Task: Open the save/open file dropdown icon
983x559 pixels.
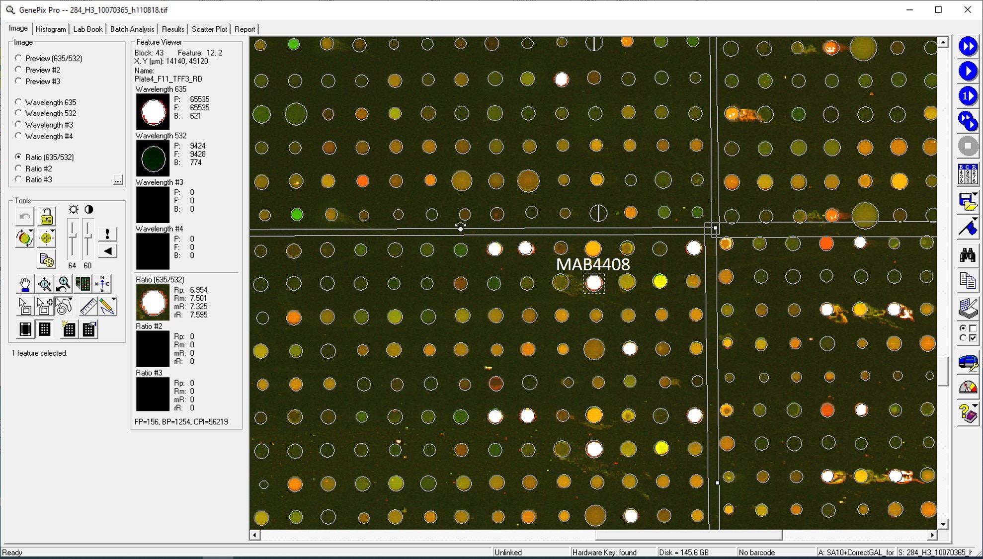Action: point(967,201)
